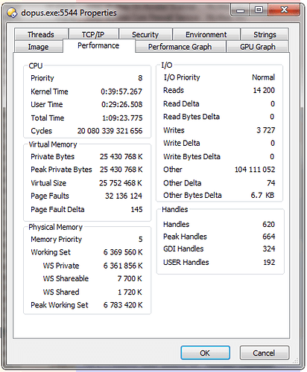
Task: Click the Page Faults value 32 136 124
Action: point(124,196)
